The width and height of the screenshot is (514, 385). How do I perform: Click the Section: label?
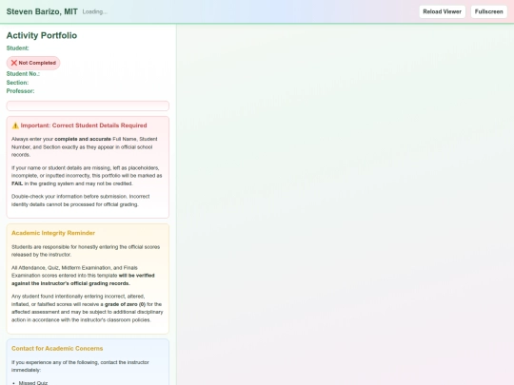[x=17, y=83]
